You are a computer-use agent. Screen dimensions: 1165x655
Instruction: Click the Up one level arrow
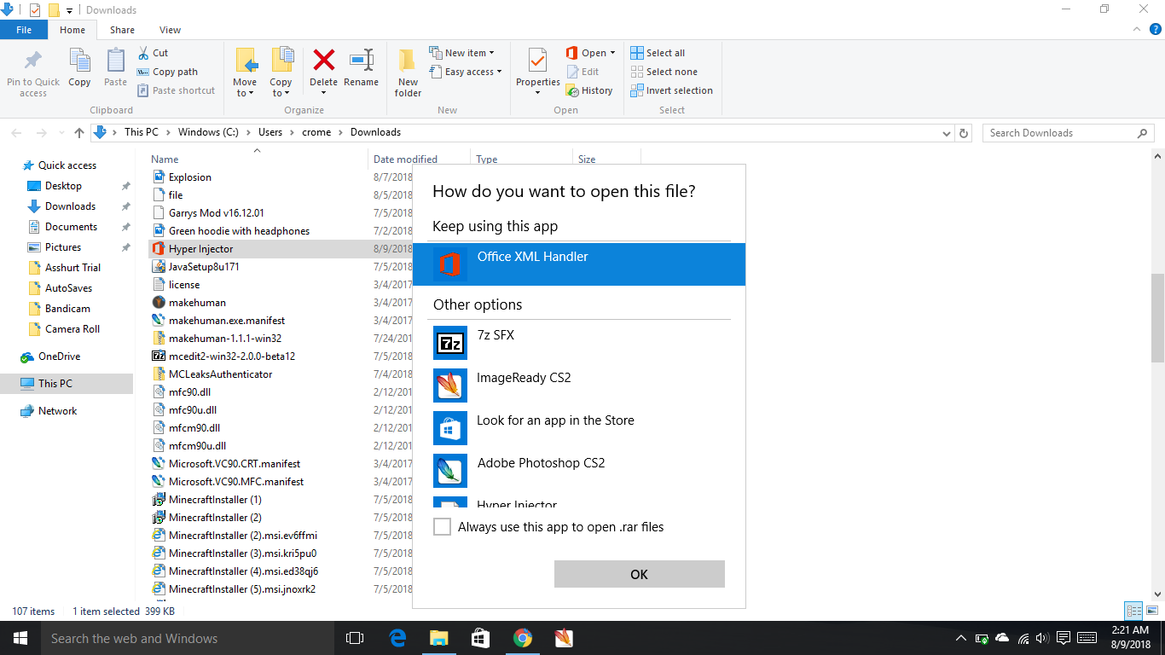[79, 133]
